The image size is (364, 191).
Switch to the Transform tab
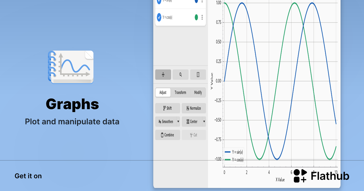pyautogui.click(x=180, y=92)
